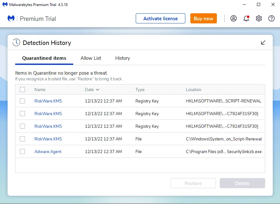The height and width of the screenshot is (204, 280).
Task: Click the Detection History clock icon
Action: pyautogui.click(x=16, y=43)
